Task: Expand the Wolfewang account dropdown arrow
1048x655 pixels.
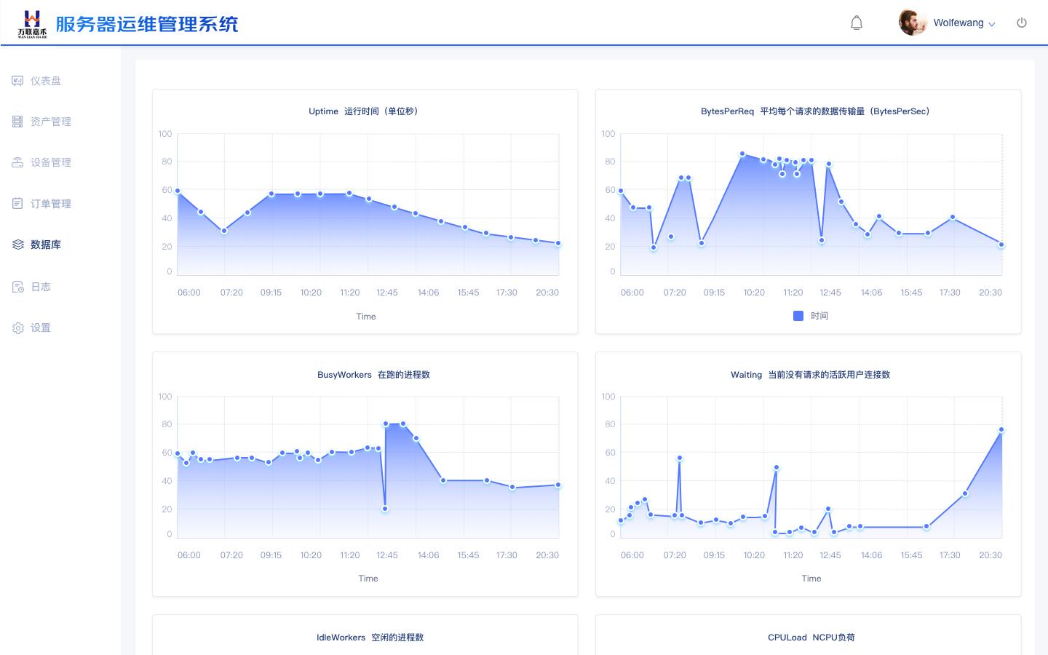Action: point(992,24)
